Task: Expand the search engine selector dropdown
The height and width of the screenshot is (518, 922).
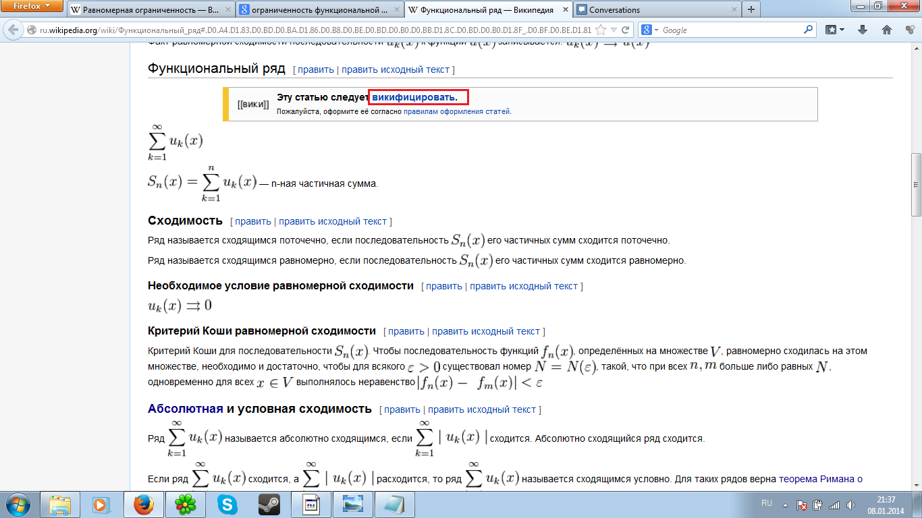Action: click(655, 30)
